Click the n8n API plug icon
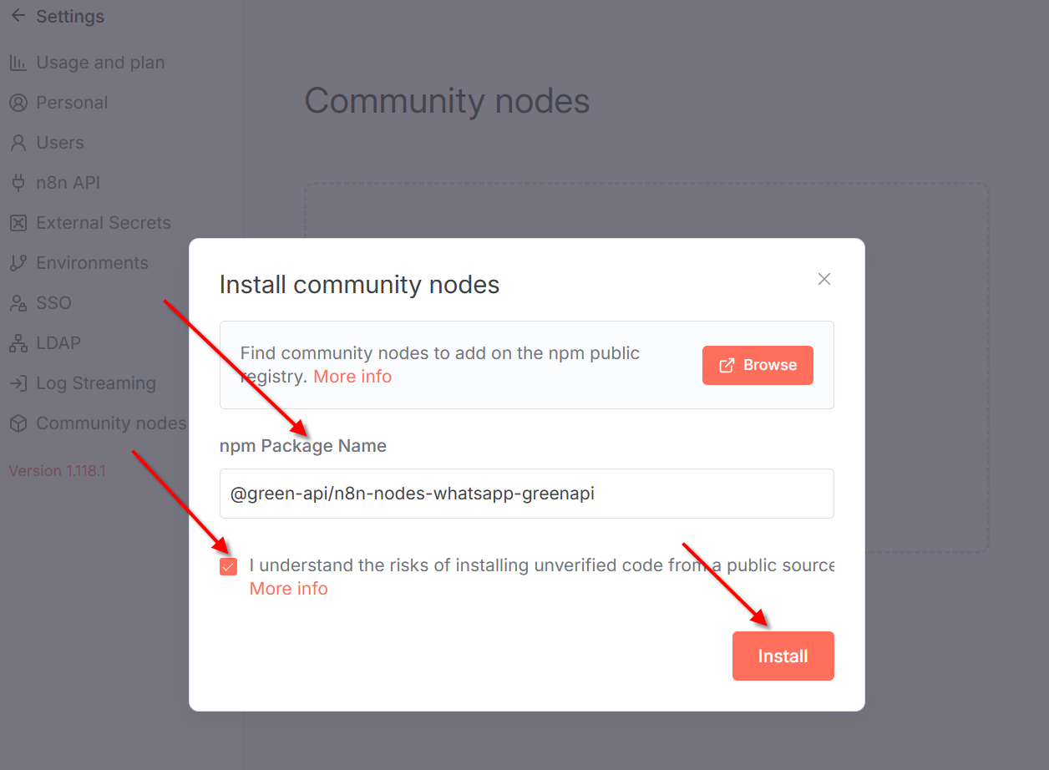Image resolution: width=1049 pixels, height=770 pixels. [18, 183]
